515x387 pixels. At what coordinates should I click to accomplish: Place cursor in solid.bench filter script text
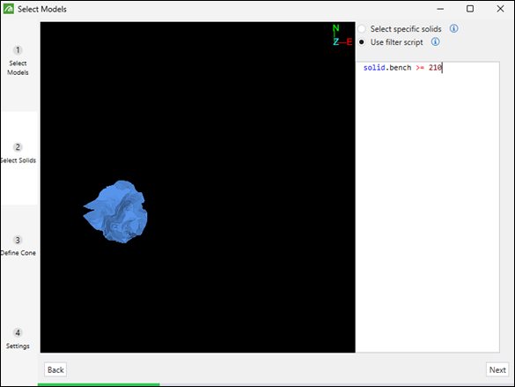coord(402,68)
